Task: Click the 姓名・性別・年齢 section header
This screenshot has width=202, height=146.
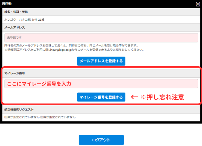Action: tap(101, 12)
